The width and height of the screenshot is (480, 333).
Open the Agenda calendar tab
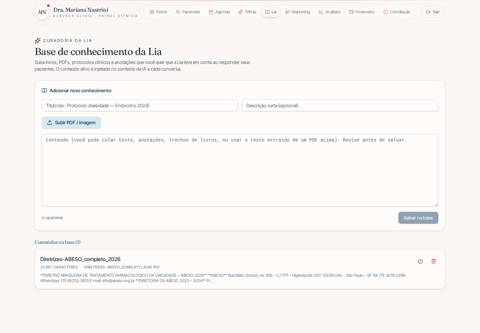tap(219, 12)
